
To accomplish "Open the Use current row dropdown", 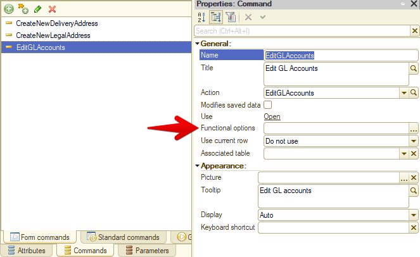I will [x=414, y=141].
